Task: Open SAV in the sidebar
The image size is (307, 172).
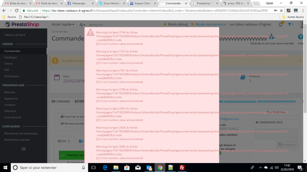Action: pyautogui.click(x=7, y=70)
